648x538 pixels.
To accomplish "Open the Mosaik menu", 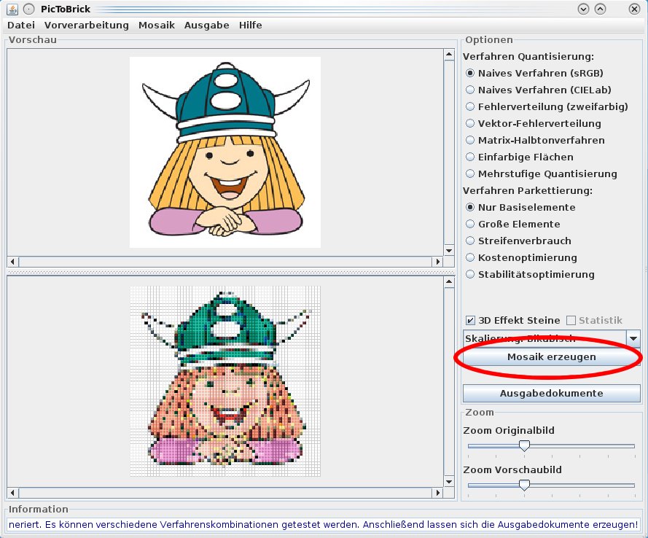I will [157, 26].
